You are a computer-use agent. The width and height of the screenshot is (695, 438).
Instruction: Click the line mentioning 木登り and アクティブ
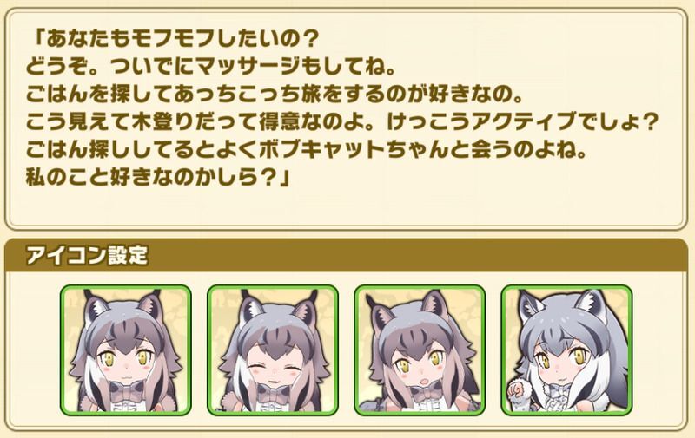tap(341, 122)
